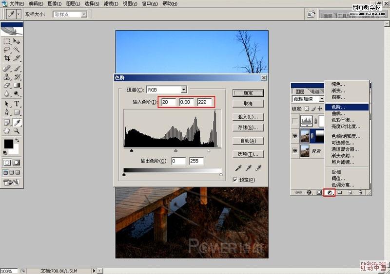Click the Jump to ImageReady icon in toolbox
The image size is (390, 274).
click(11, 183)
